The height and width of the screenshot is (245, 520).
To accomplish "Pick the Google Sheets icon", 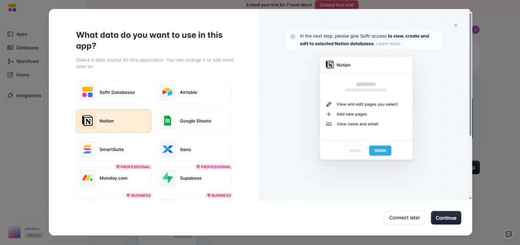I will coord(167,121).
